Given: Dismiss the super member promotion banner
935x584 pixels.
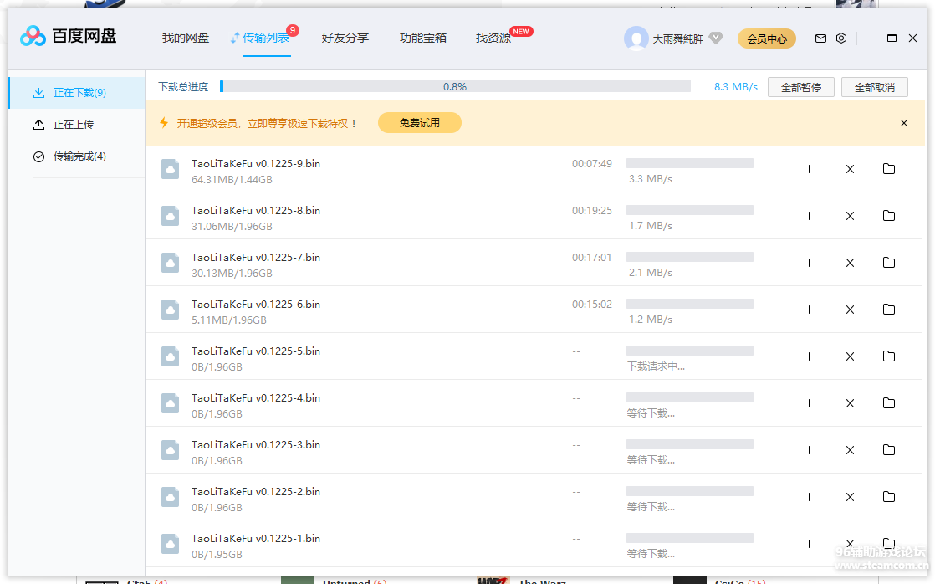Looking at the screenshot, I should click(x=903, y=123).
